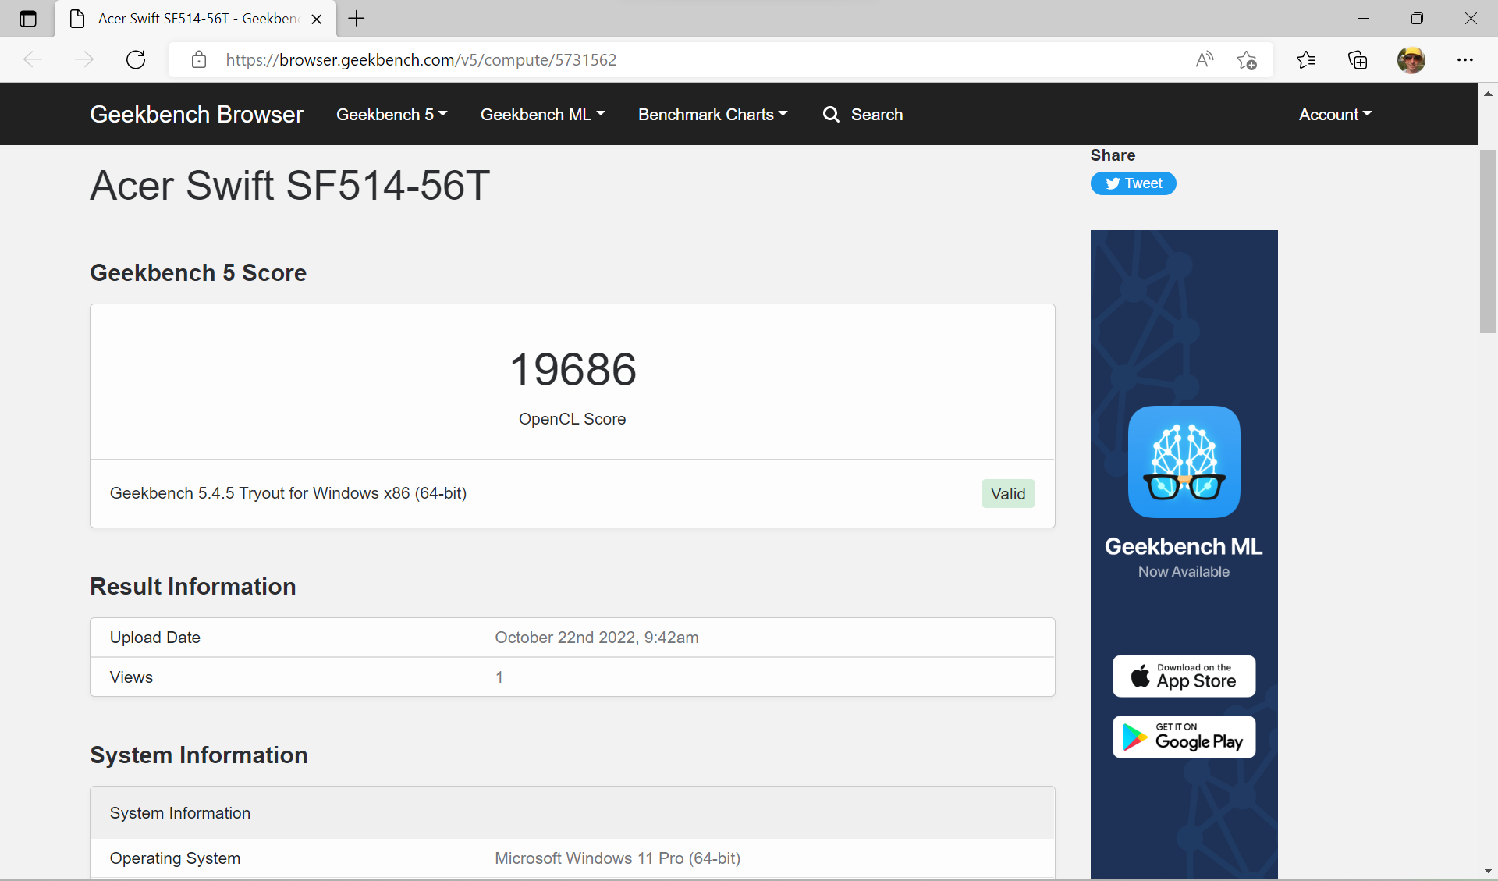The width and height of the screenshot is (1498, 881).
Task: Click the browser refresh/reload icon
Action: tap(135, 60)
